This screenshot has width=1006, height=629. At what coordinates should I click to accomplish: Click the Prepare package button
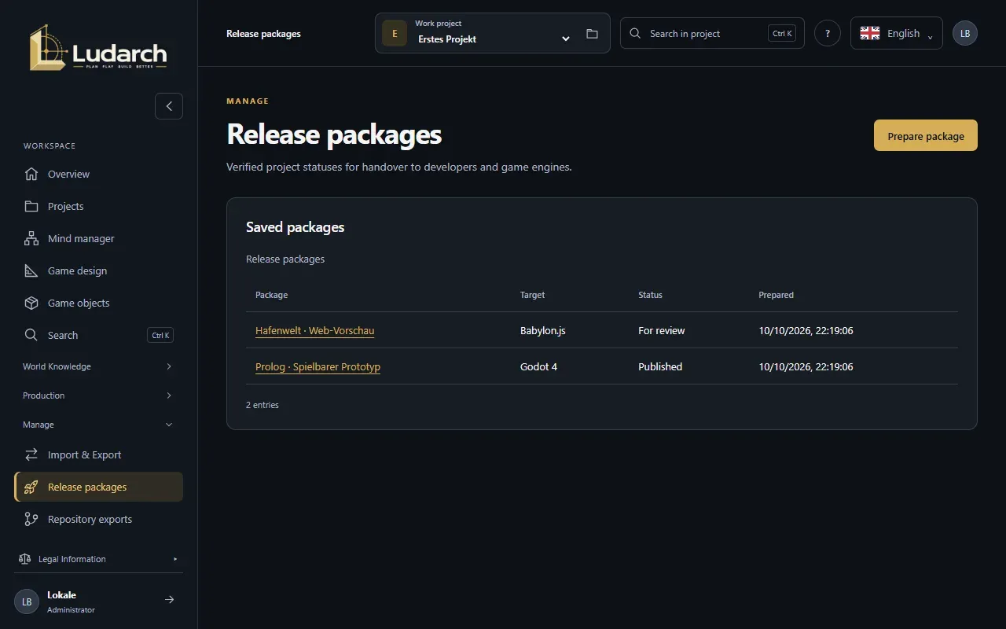click(926, 135)
